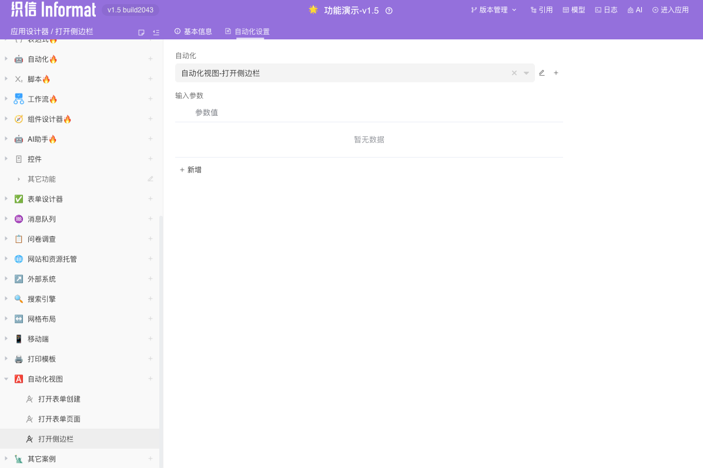The height and width of the screenshot is (468, 703).
Task: Click the AI icon in the top bar
Action: [x=635, y=10]
